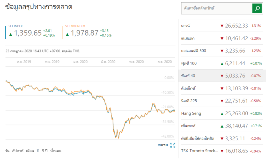Screen dimensions: 266x160
Task: Select the SET INDEX series label
Action: pos(16,26)
